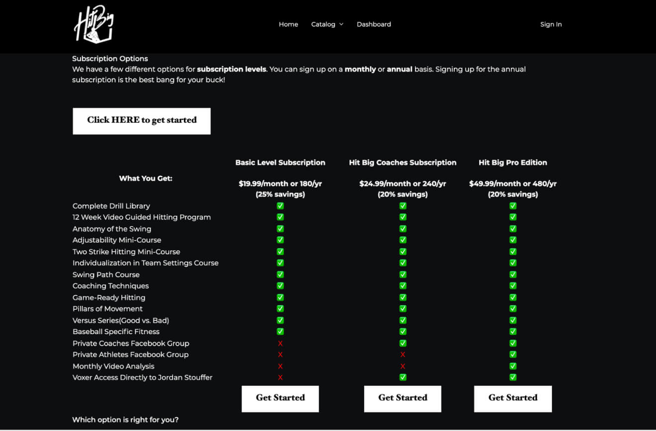Click Get Started under Basic Level Subscription
This screenshot has width=656, height=431.
point(280,398)
